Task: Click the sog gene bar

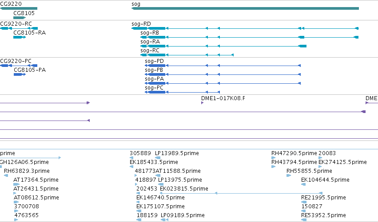Action: click(245, 8)
